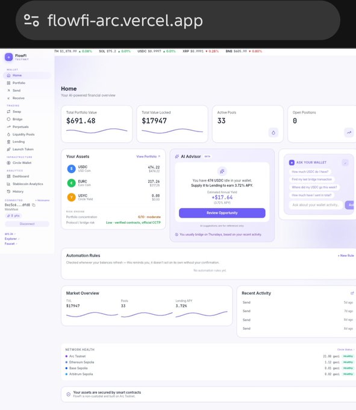Screen dimensions: 356x410
Task: Open Liquidity Pools via droplet icon
Action: (8, 134)
